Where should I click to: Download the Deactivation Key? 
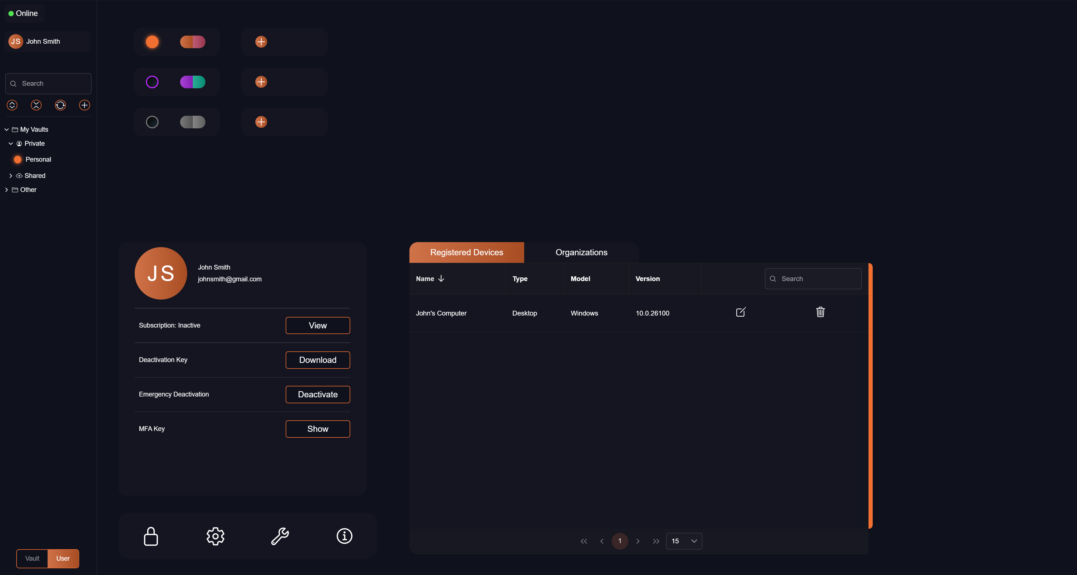point(317,360)
